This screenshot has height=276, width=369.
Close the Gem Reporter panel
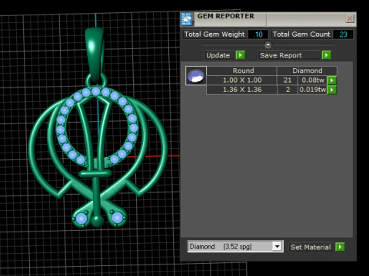click(350, 18)
